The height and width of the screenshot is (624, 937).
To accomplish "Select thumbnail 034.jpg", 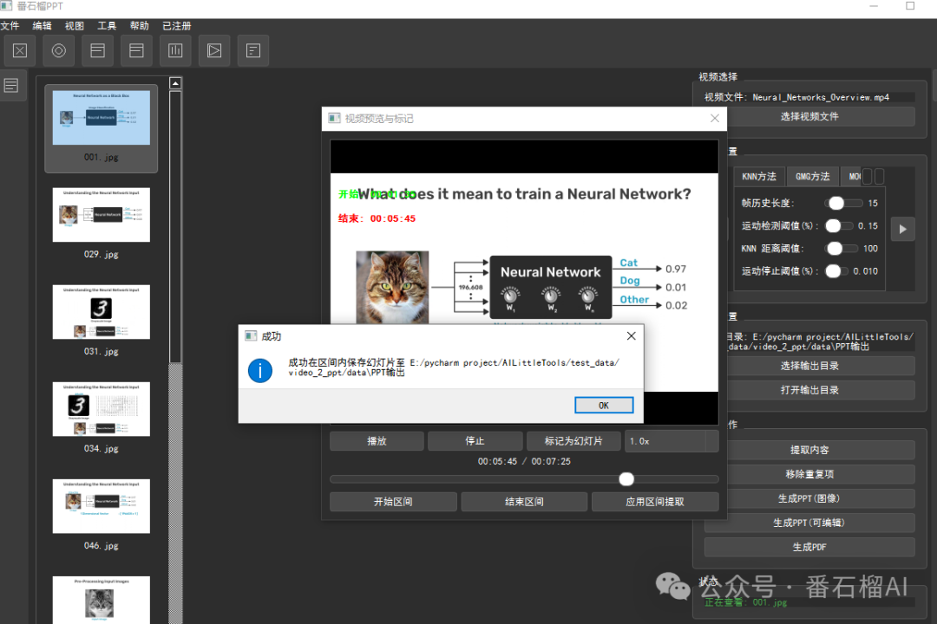I will tap(101, 418).
